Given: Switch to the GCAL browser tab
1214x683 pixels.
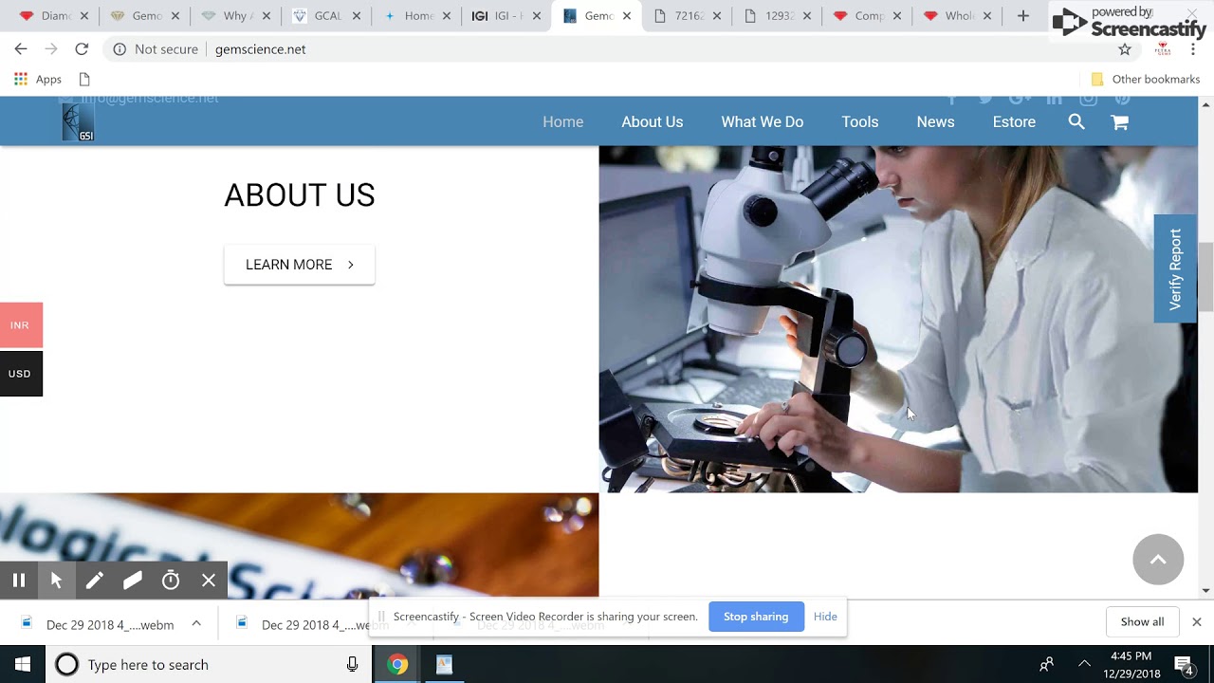Looking at the screenshot, I should click(325, 16).
